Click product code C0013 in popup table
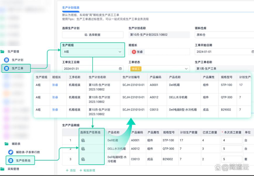 (x=154, y=110)
